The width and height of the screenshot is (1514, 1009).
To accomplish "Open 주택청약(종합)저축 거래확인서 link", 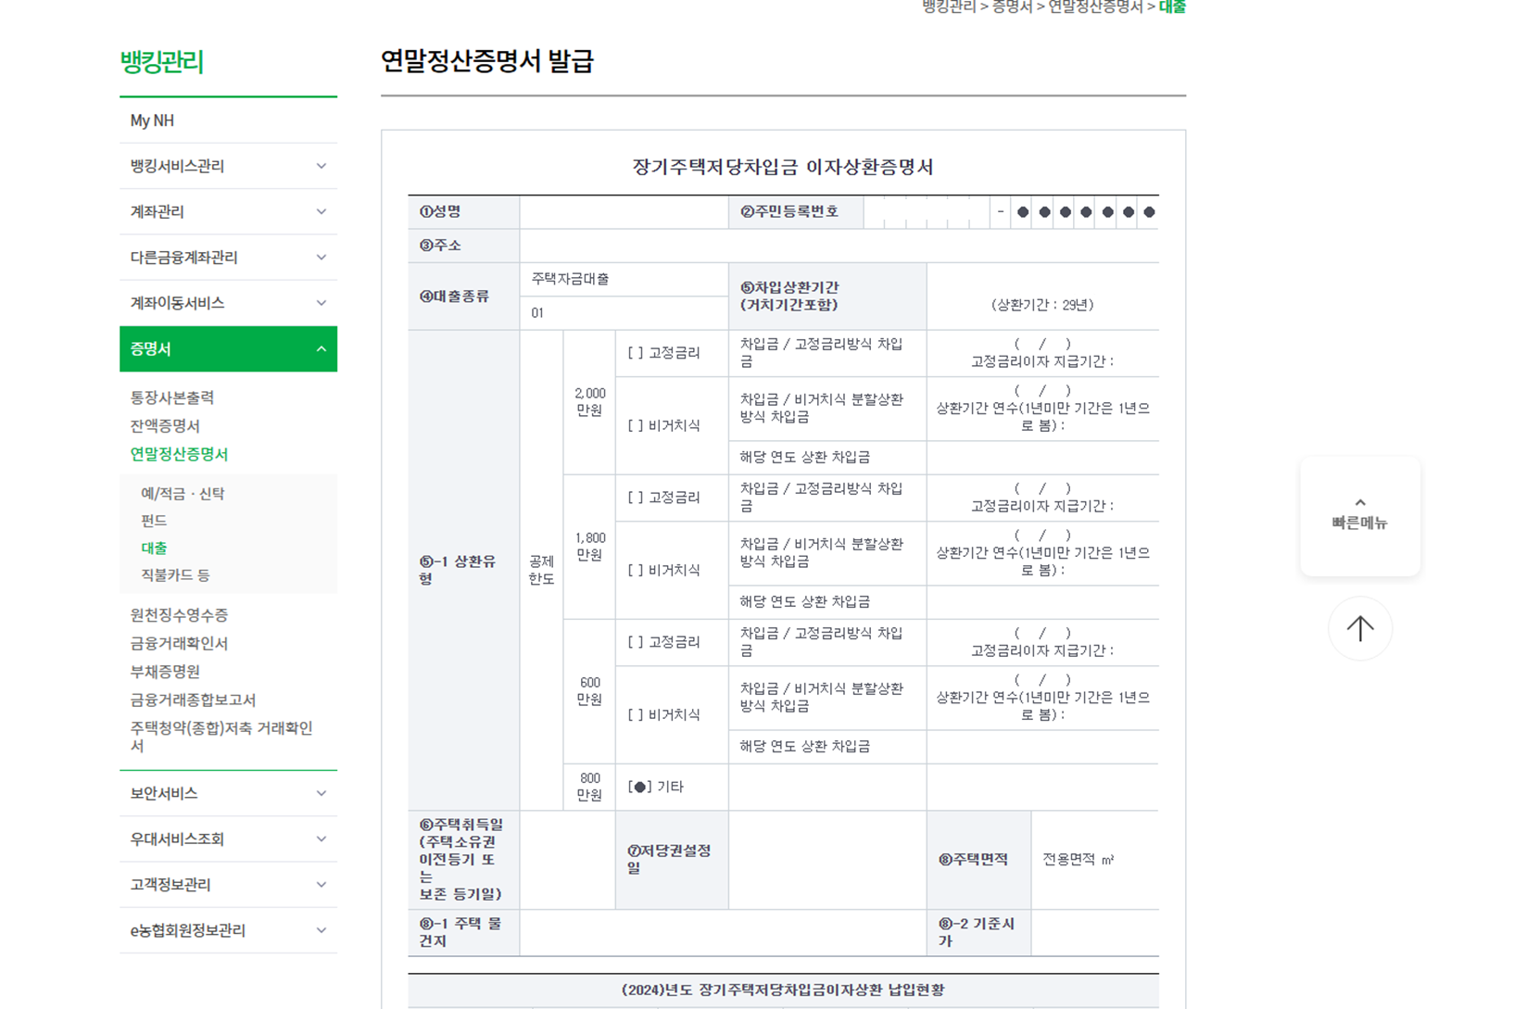I will 221,737.
